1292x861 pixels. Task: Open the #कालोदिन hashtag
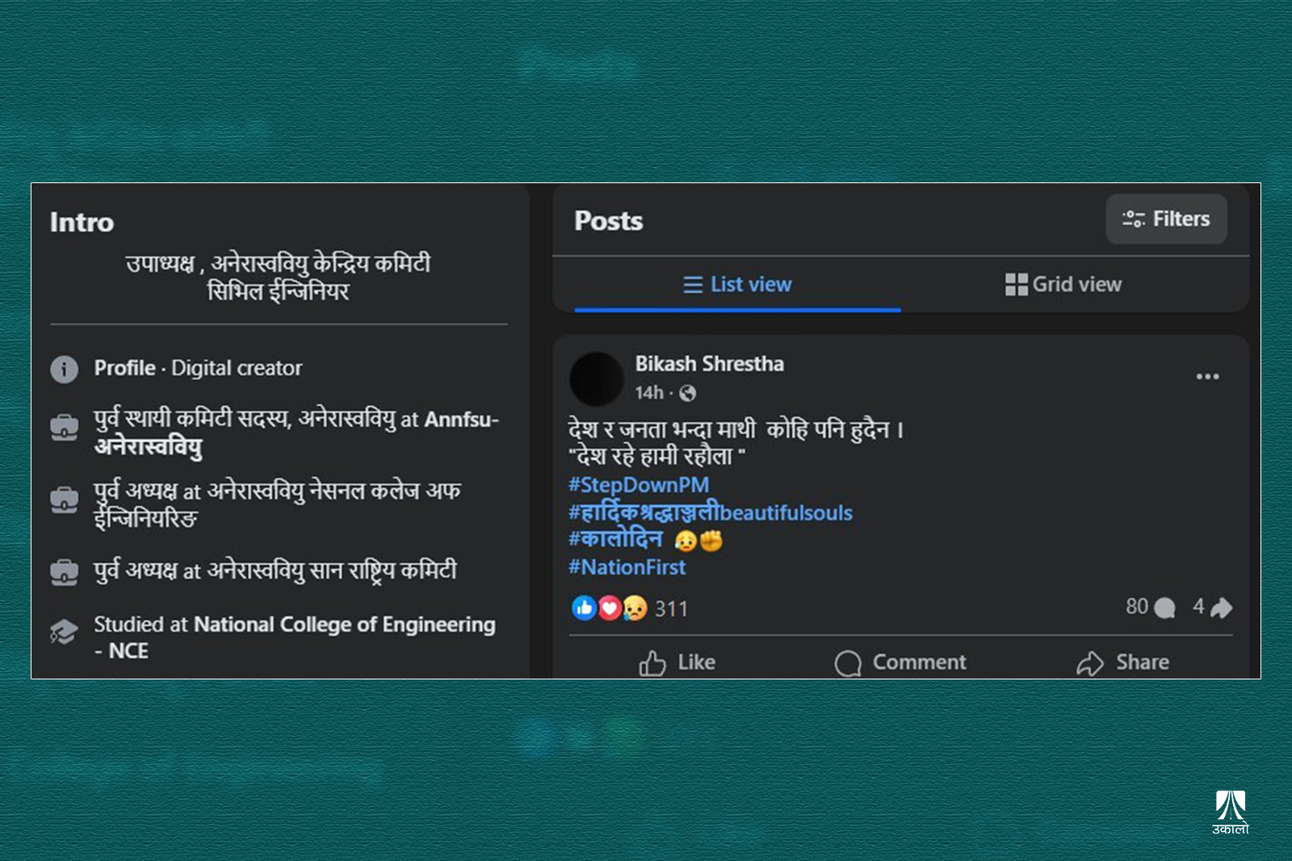pos(615,539)
